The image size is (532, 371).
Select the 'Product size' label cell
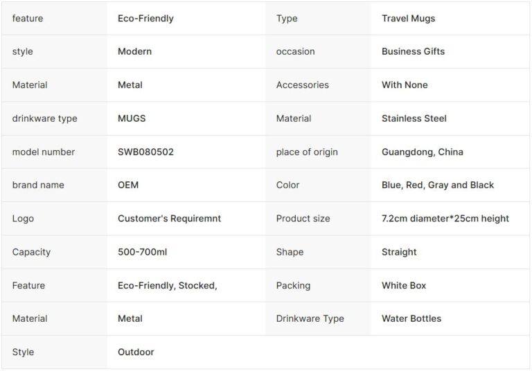pyautogui.click(x=303, y=219)
